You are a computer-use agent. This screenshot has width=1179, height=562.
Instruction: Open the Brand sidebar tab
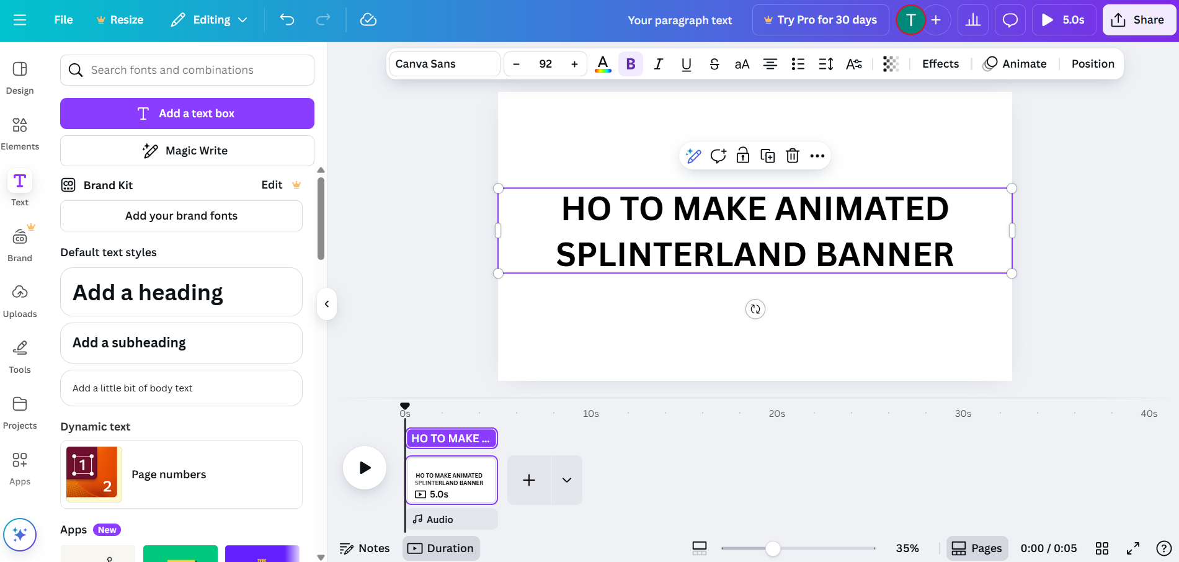tap(20, 245)
